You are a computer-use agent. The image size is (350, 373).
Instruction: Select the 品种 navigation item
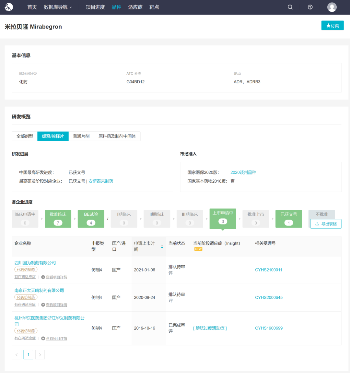(116, 7)
